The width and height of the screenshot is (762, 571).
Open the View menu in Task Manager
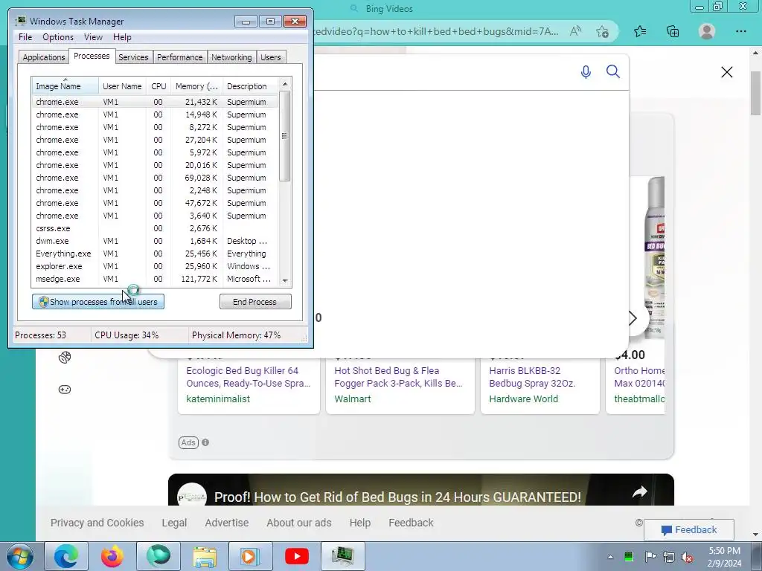(93, 37)
